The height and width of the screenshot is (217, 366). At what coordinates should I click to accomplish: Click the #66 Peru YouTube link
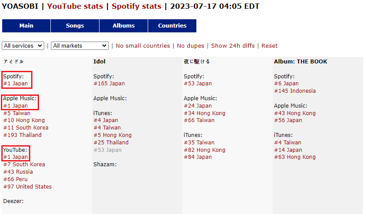point(15,179)
